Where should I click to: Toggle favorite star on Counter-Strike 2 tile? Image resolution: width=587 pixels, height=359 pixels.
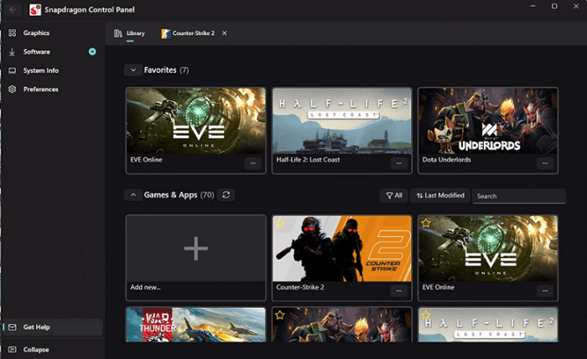(x=281, y=223)
